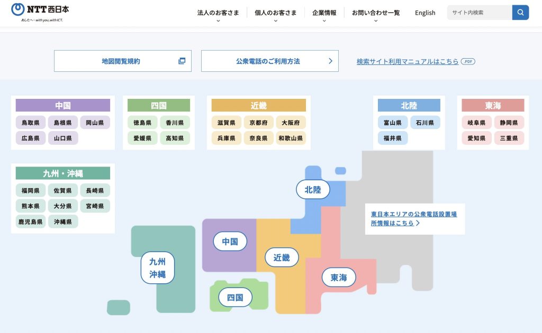Select 大阪府 in the 近畿 group
This screenshot has width=542, height=333.
click(x=291, y=123)
